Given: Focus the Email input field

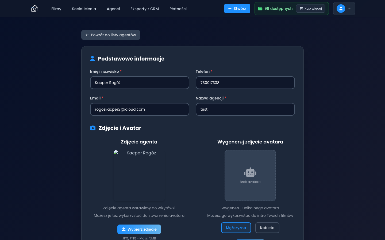Looking at the screenshot, I should [x=140, y=109].
